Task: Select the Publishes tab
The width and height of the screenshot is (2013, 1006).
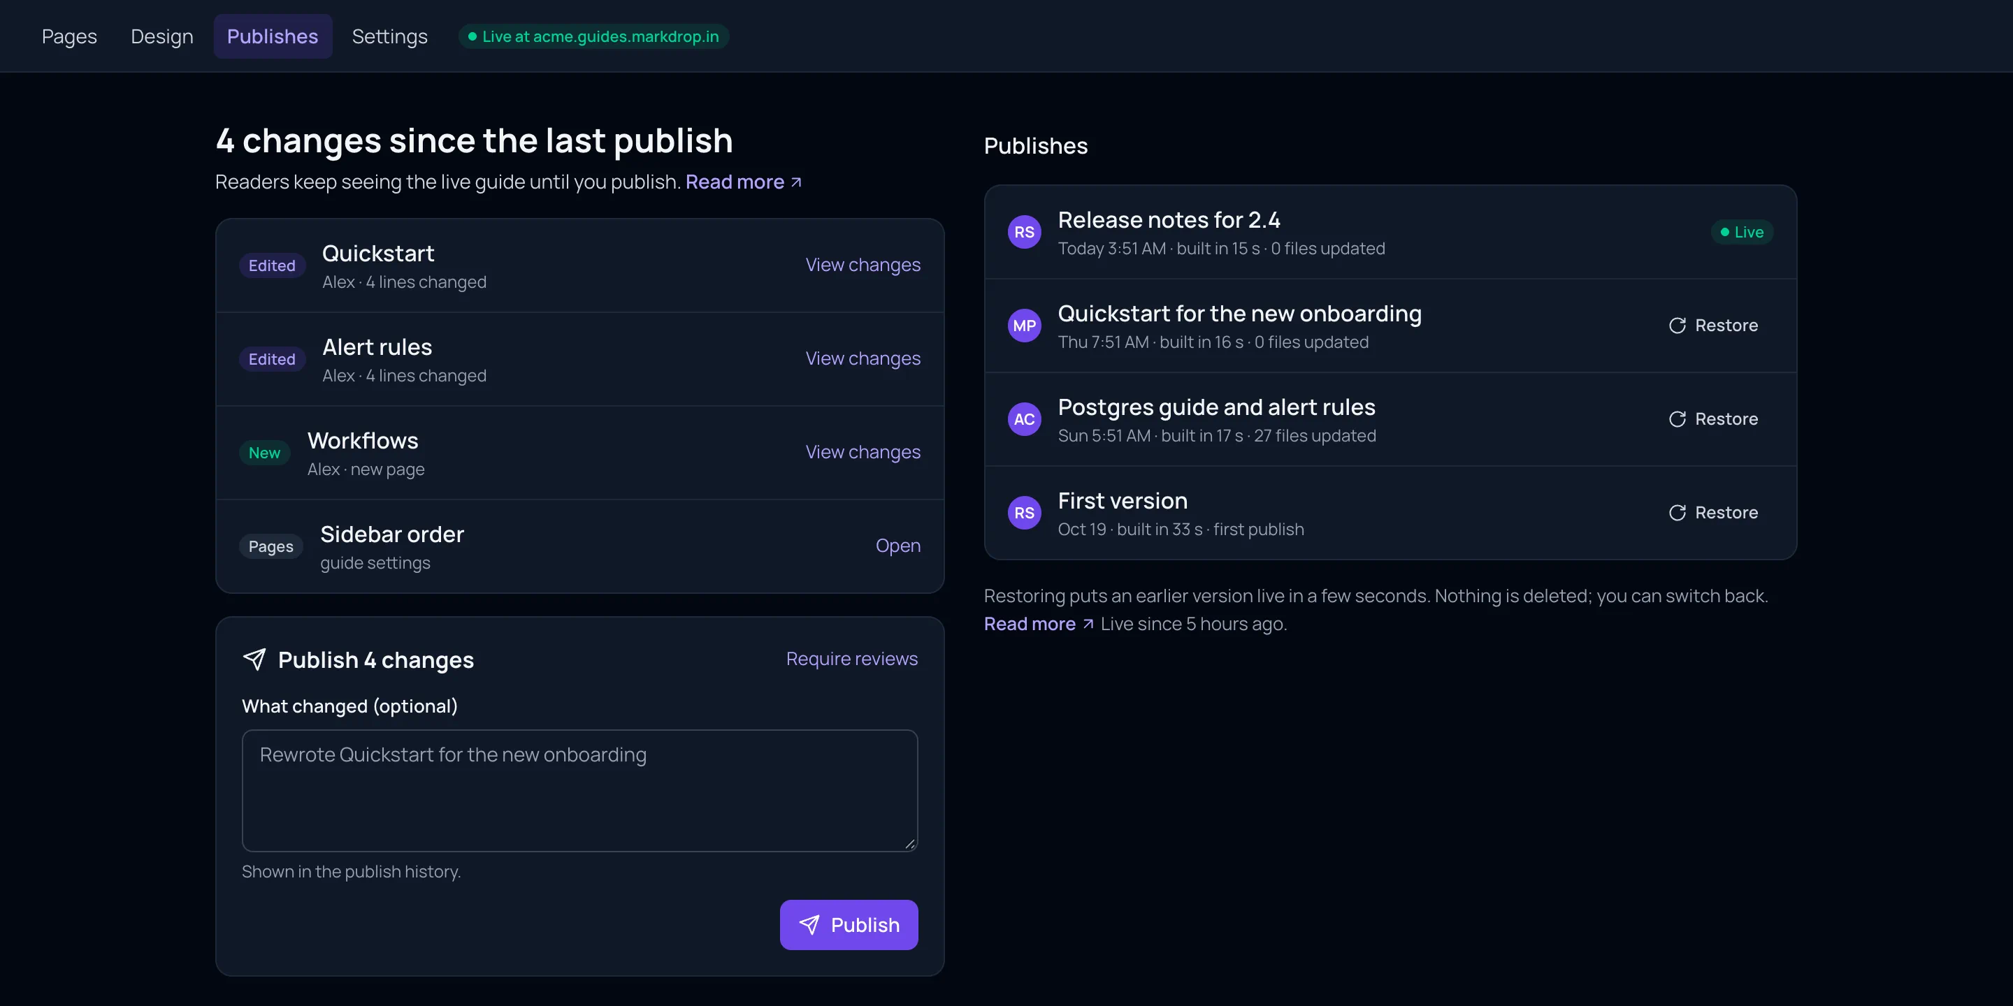Action: tap(273, 37)
